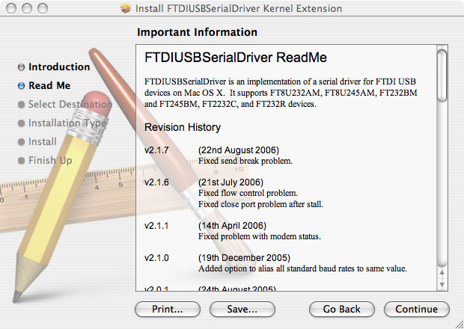Click the Important Information heading

coord(197,32)
